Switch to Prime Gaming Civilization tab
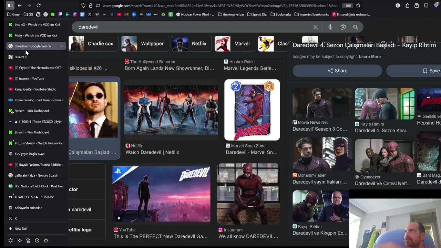 (x=36, y=100)
